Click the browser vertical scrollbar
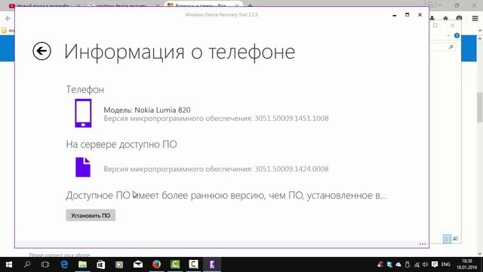 tap(480, 107)
